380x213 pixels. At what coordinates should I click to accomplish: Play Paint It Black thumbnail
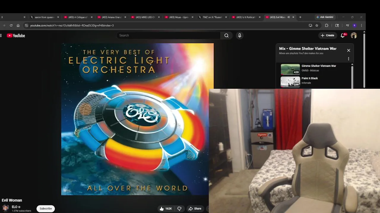click(x=290, y=82)
